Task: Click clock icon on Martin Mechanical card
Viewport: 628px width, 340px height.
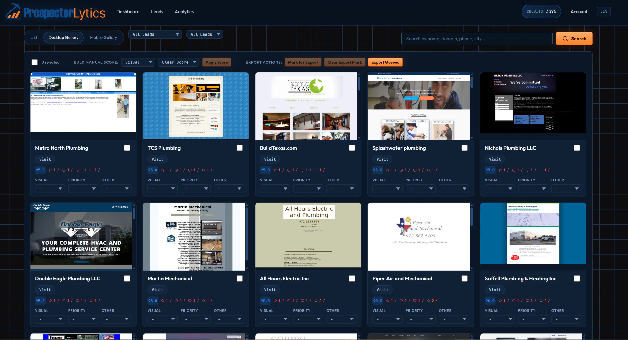Action: tap(176, 301)
